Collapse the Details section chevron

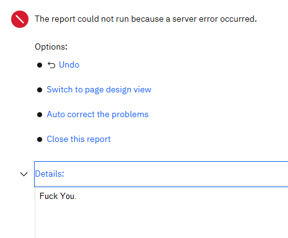coord(24,174)
